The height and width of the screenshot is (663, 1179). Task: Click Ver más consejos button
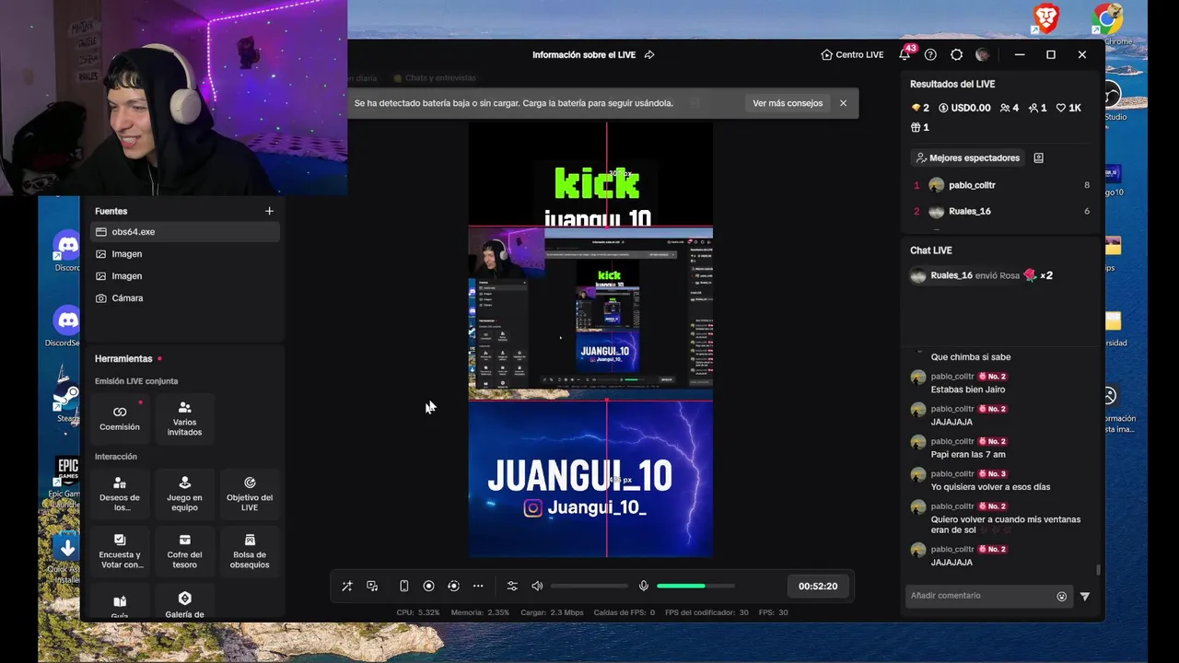coord(788,103)
